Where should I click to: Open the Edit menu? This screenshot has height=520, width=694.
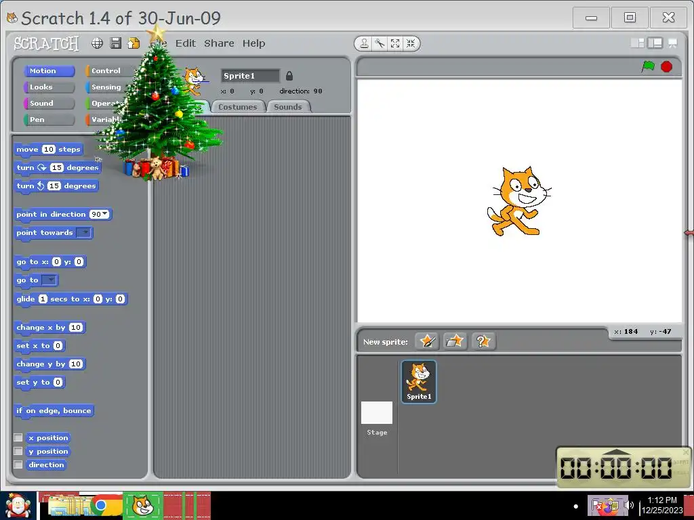(186, 43)
